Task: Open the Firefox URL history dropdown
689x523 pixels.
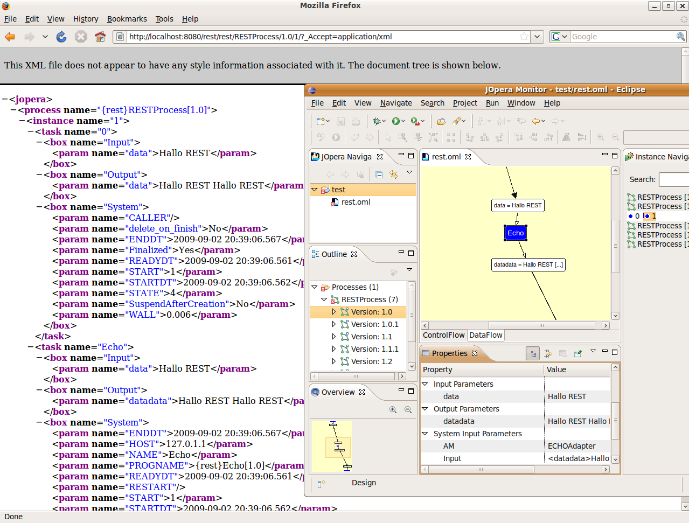Action: coord(537,37)
